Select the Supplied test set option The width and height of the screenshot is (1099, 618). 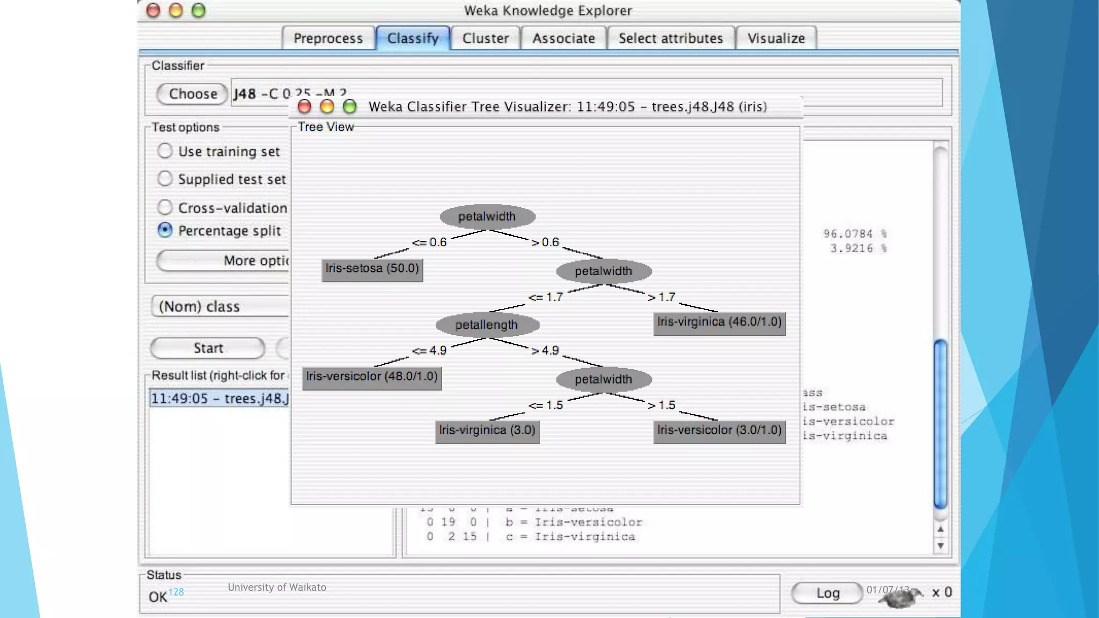point(165,179)
